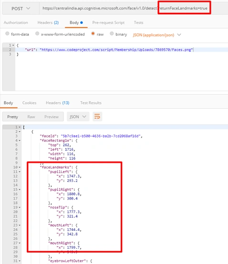
Task: Select the binary radio button
Action: tap(112, 33)
